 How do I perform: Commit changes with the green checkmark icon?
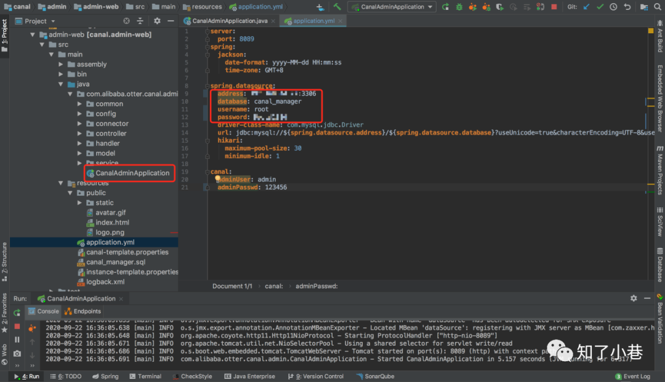coord(599,7)
